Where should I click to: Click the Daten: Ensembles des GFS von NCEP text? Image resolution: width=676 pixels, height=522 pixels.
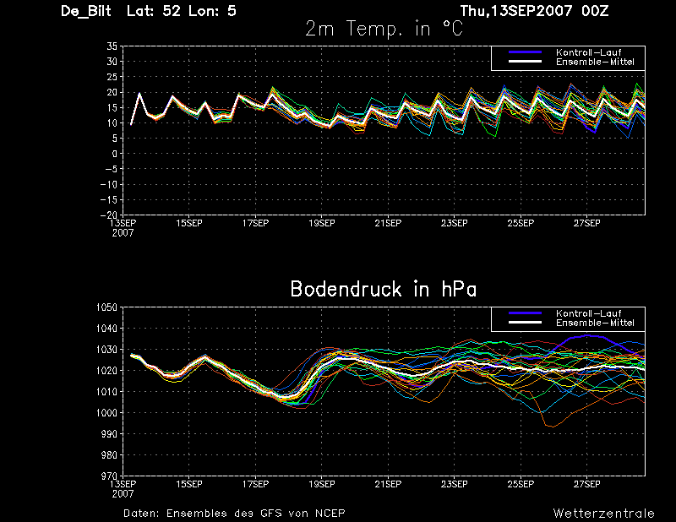coord(234,513)
